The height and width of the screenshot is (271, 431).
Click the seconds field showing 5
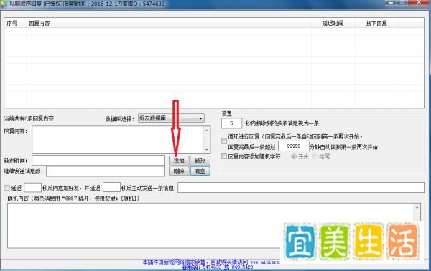coord(231,123)
